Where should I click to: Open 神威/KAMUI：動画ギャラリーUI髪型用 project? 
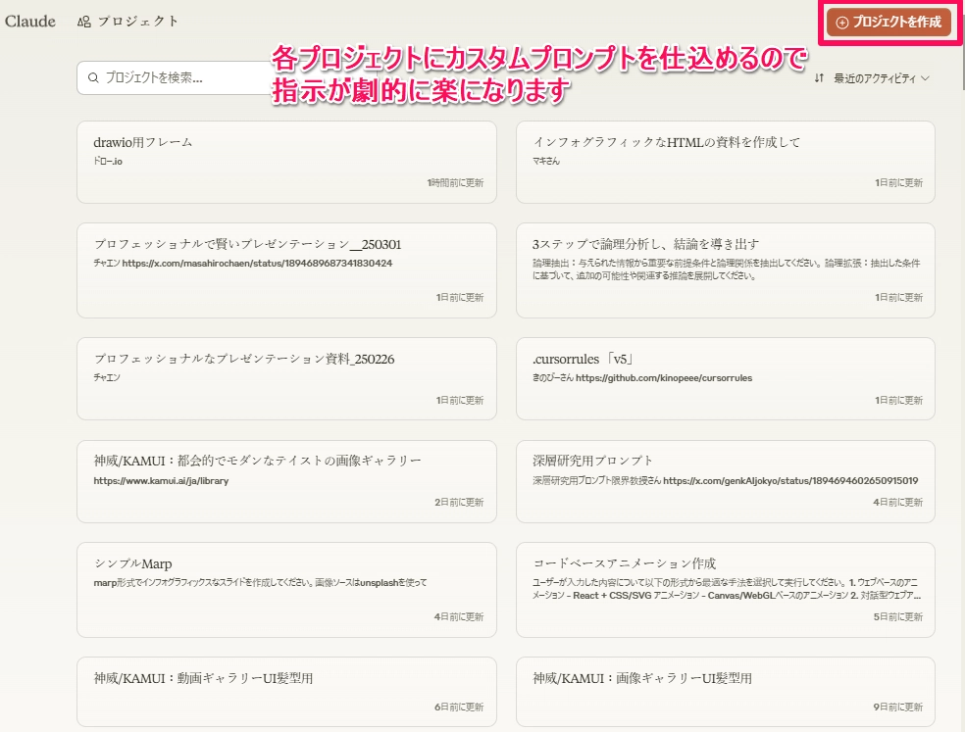coord(286,692)
